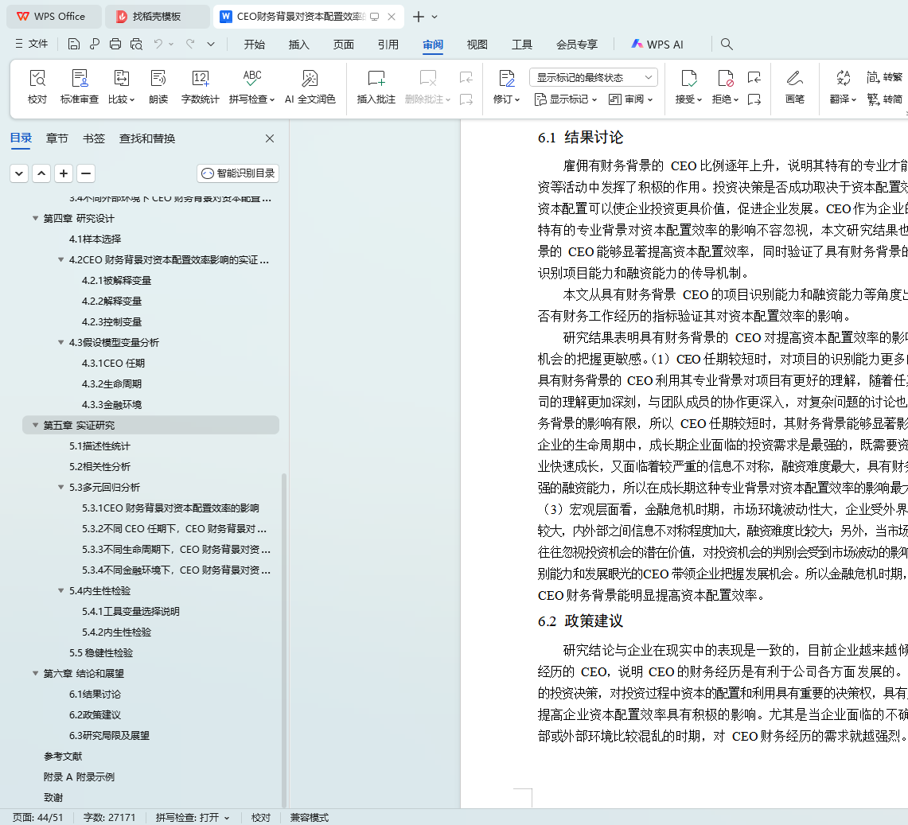Open the WPS AI assistant
This screenshot has height=825, width=908.
tap(657, 45)
